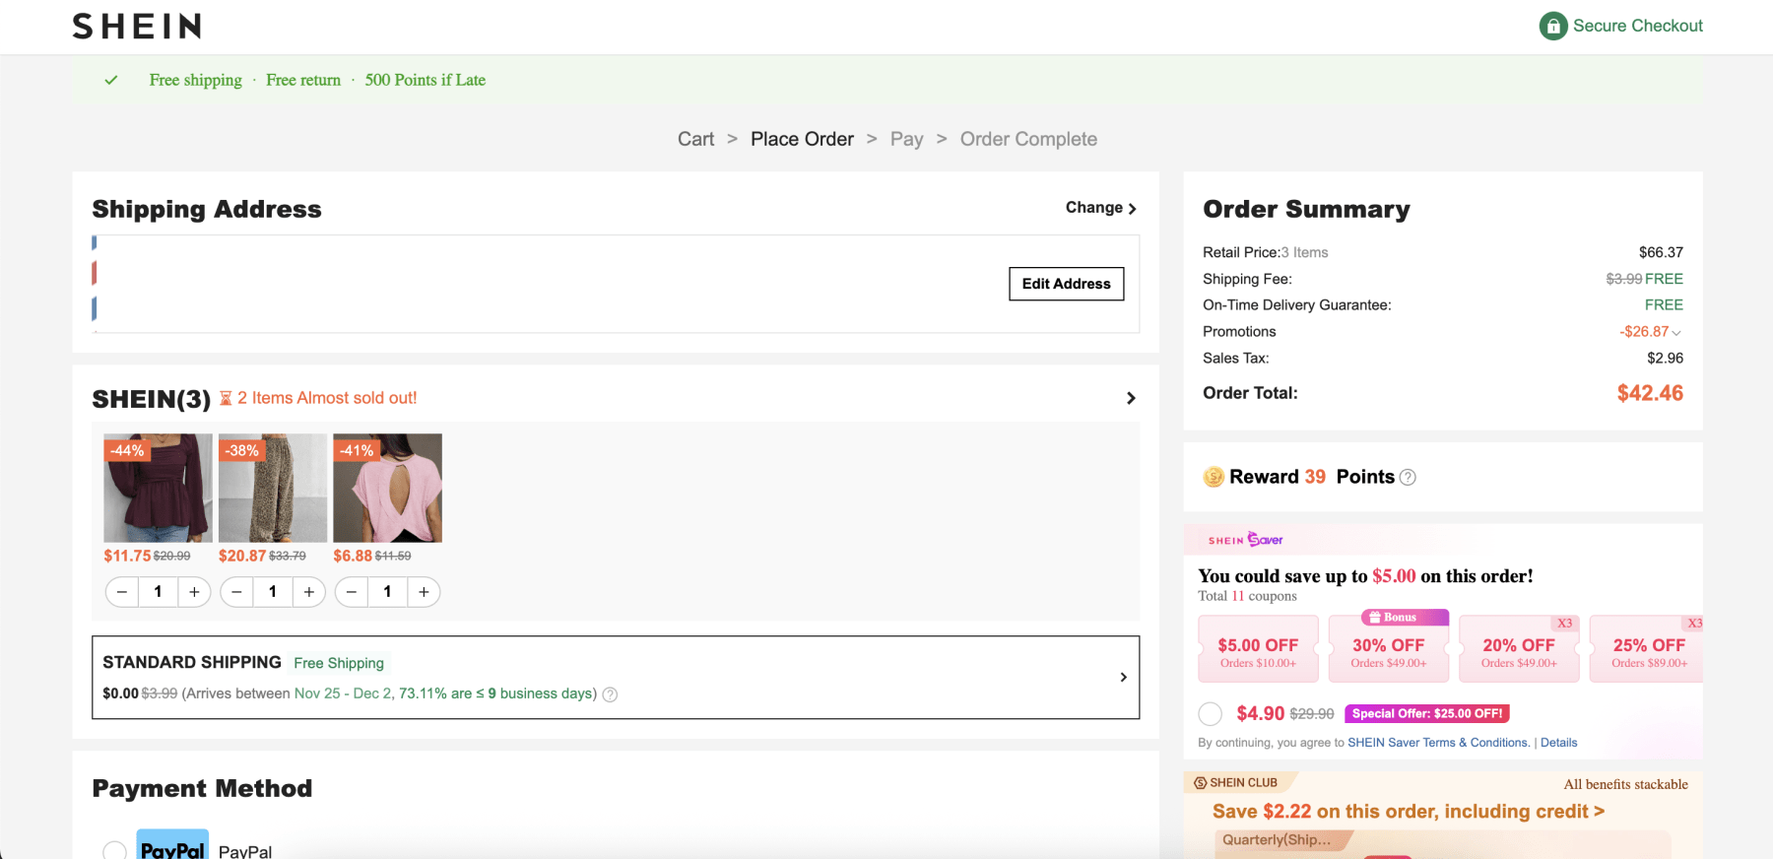Click the -44% discount badge

coord(127,450)
